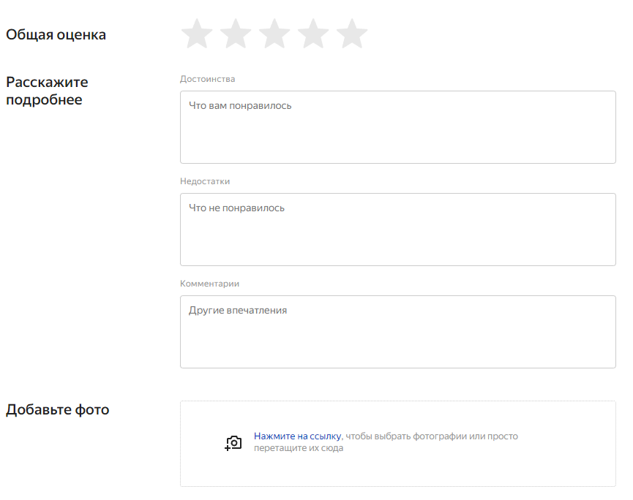Click the "Добавьте фото" heading
The width and height of the screenshot is (633, 500).
[57, 409]
